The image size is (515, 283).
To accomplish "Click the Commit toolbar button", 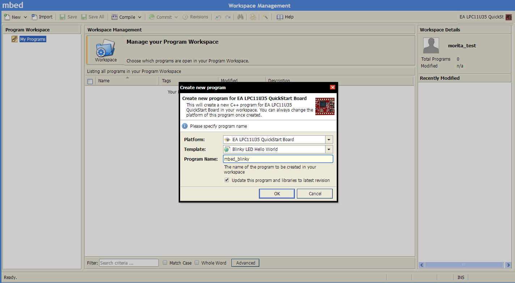I will click(160, 17).
